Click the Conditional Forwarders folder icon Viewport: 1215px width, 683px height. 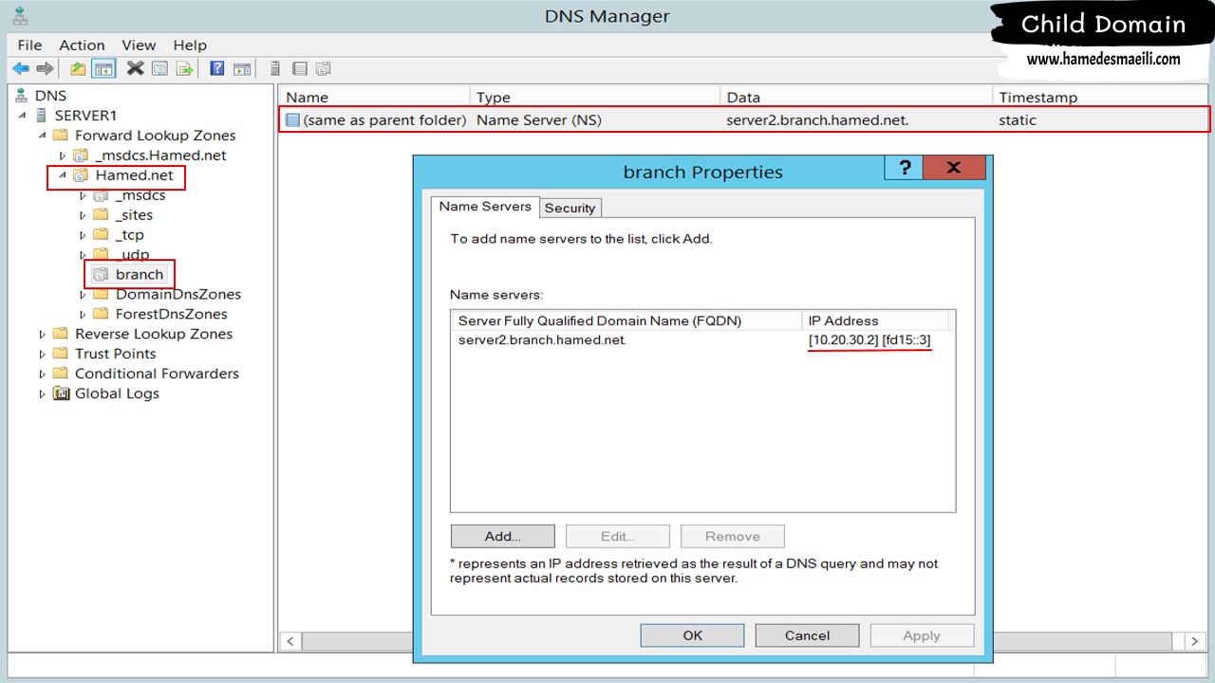[x=62, y=374]
